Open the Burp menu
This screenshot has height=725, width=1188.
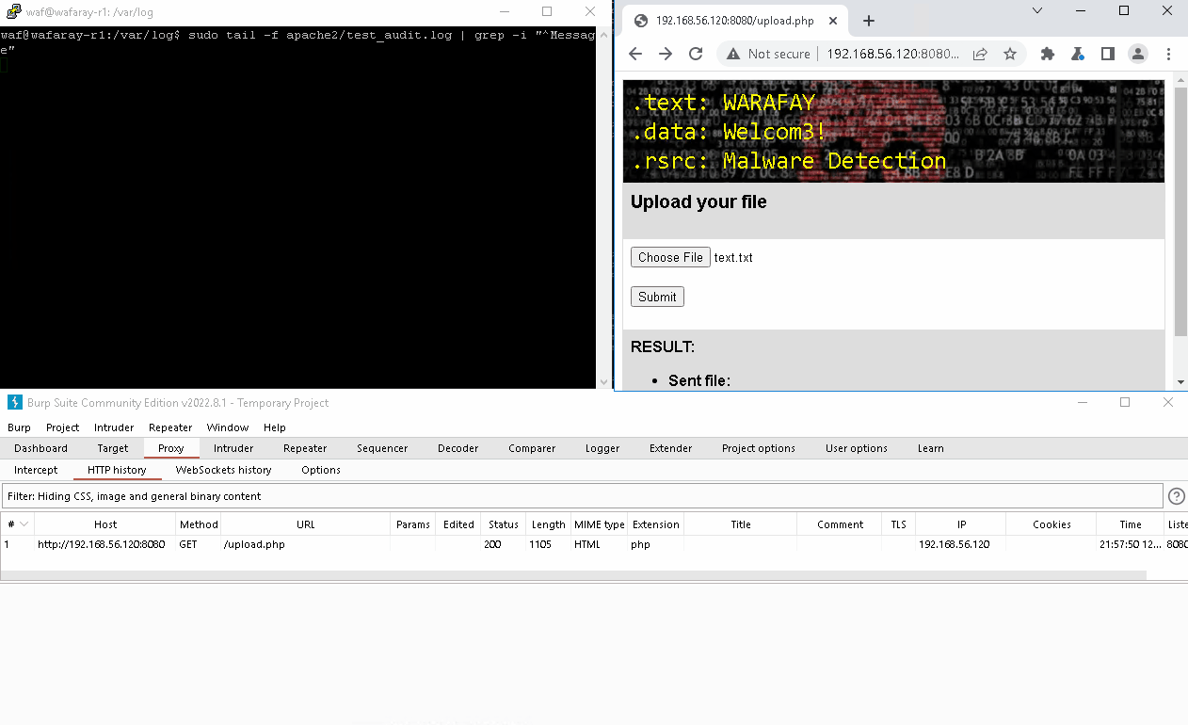coord(19,427)
